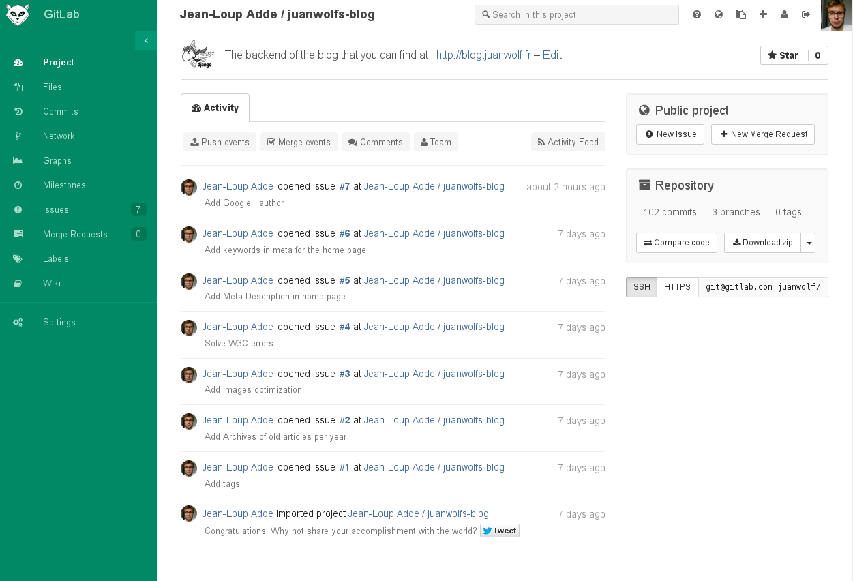Toggle the Push events filter
Viewport: 853px width, 581px height.
tap(220, 142)
